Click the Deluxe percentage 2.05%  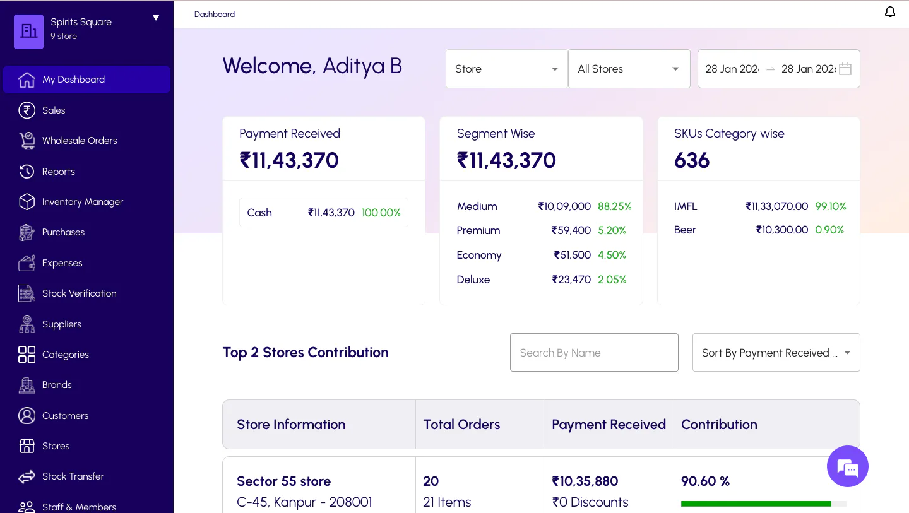[612, 280]
